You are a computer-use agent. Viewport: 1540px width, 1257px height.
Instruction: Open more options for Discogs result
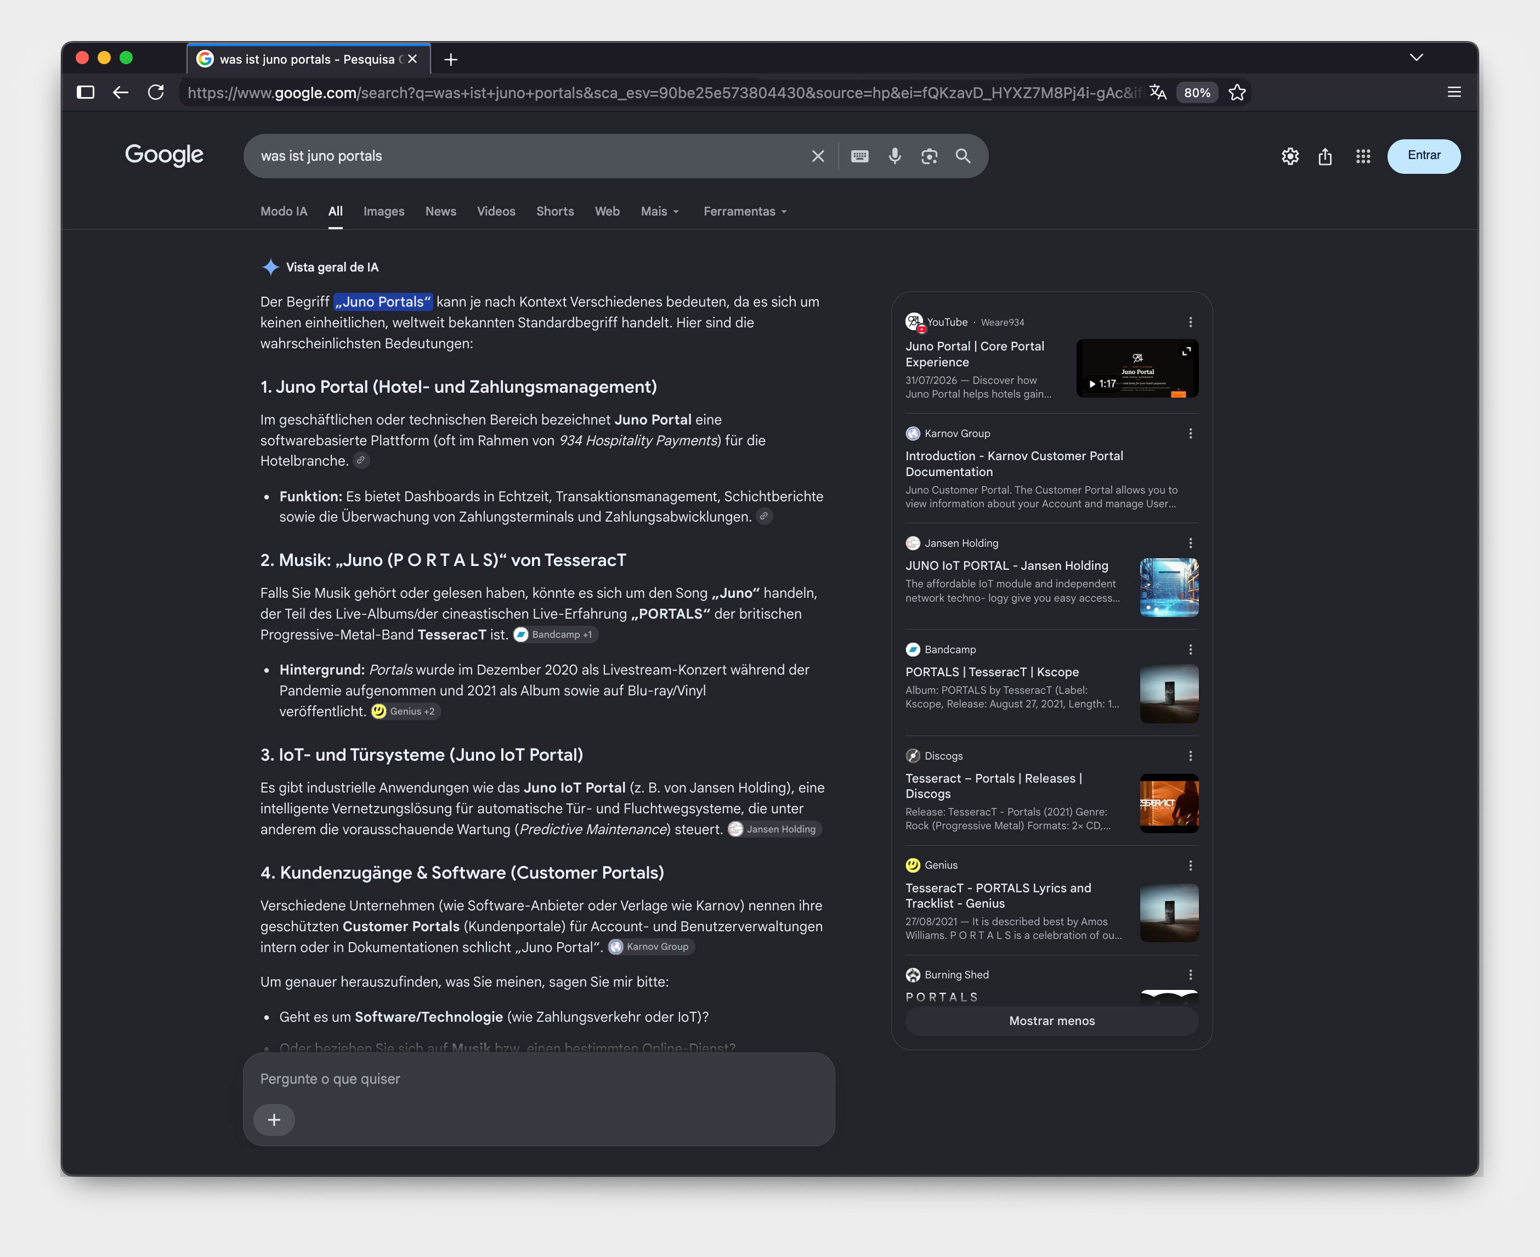click(x=1190, y=756)
